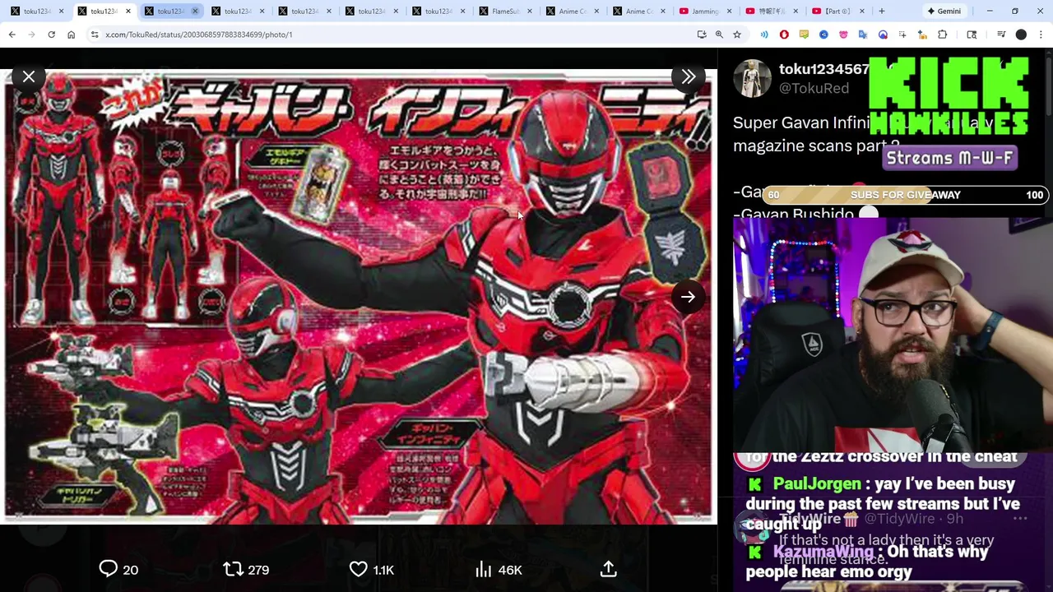Screen dimensions: 1053x592
Task: Open a new browser tab
Action: (882, 11)
